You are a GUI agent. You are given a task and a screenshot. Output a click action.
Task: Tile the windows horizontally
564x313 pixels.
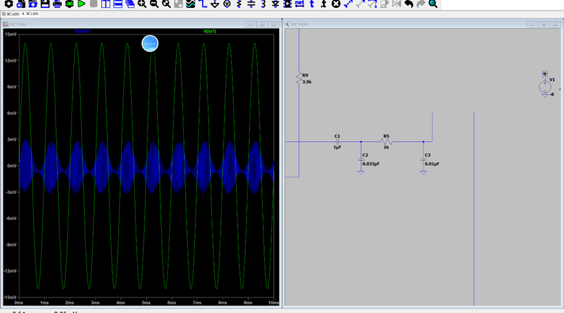(118, 4)
